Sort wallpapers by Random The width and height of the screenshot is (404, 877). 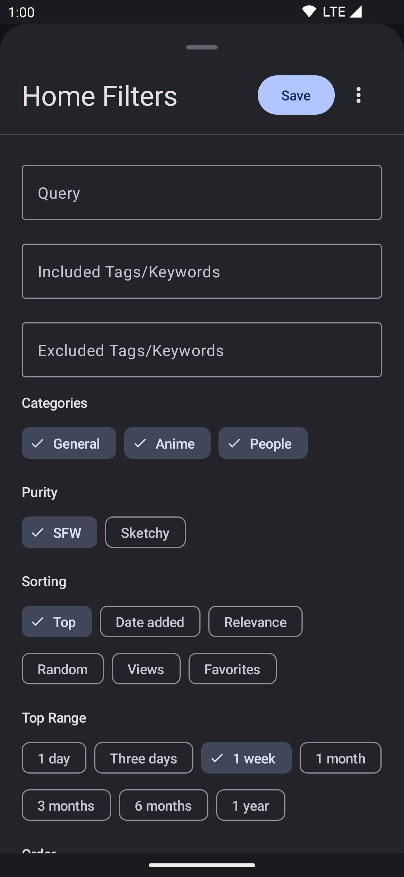pos(63,669)
